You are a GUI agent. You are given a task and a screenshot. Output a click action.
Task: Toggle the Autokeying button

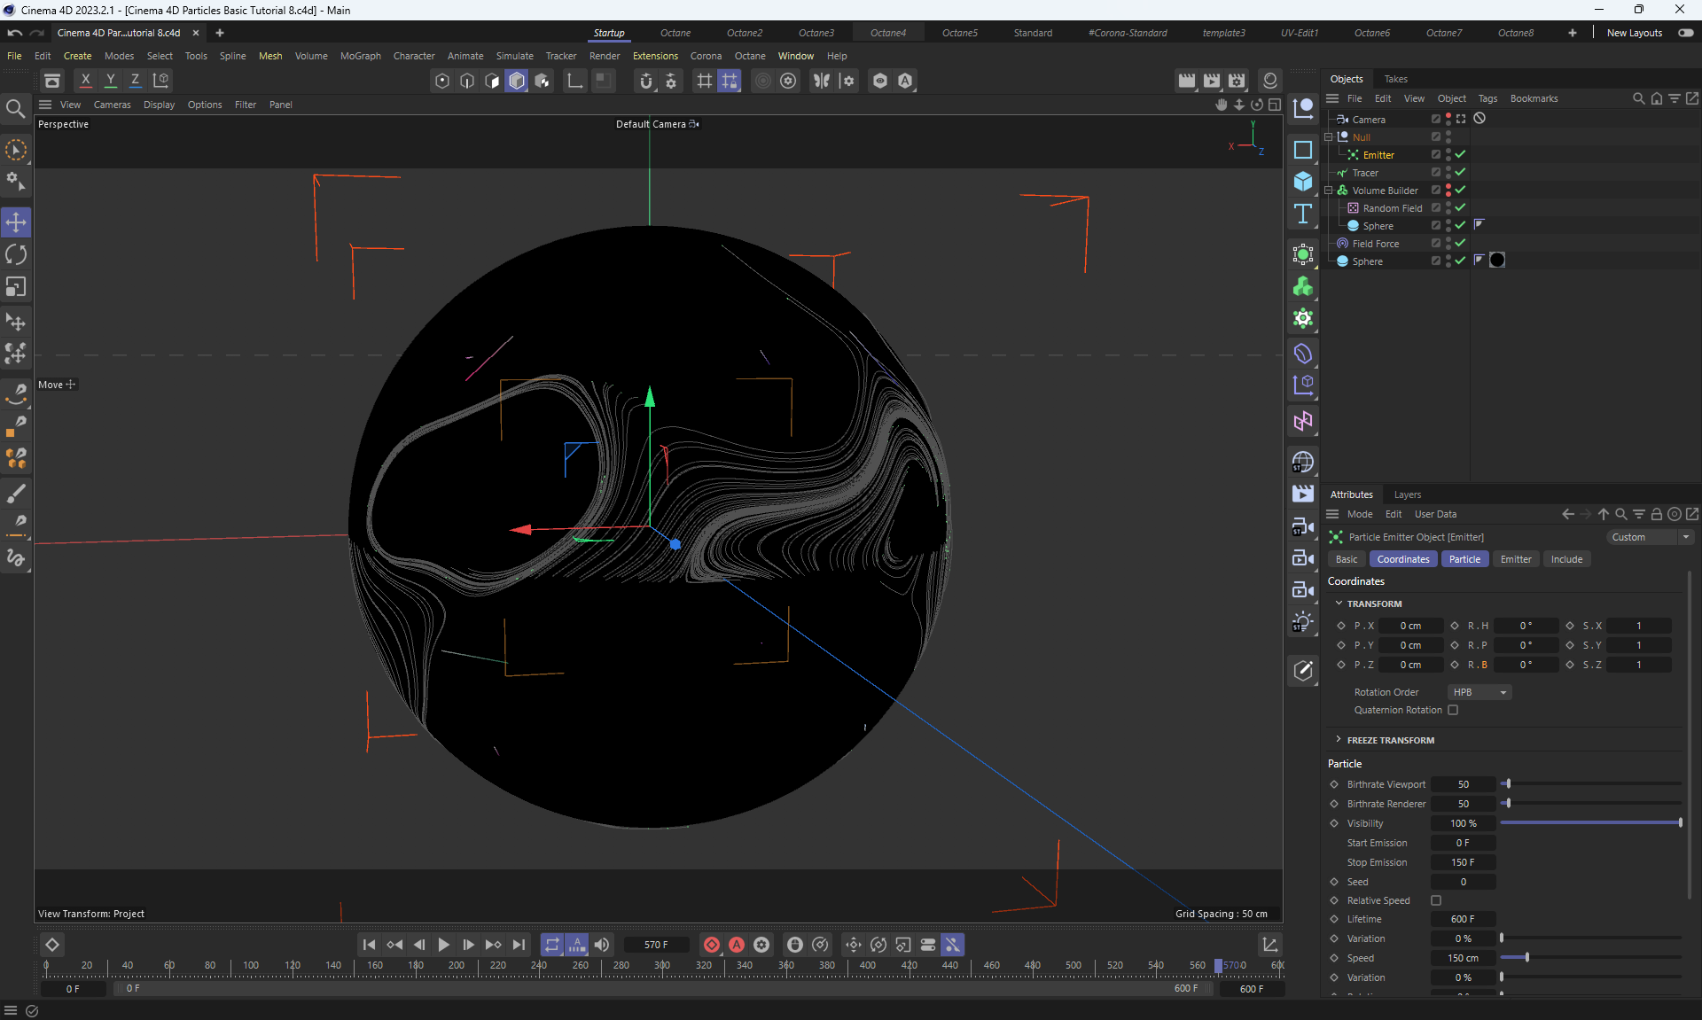736,945
